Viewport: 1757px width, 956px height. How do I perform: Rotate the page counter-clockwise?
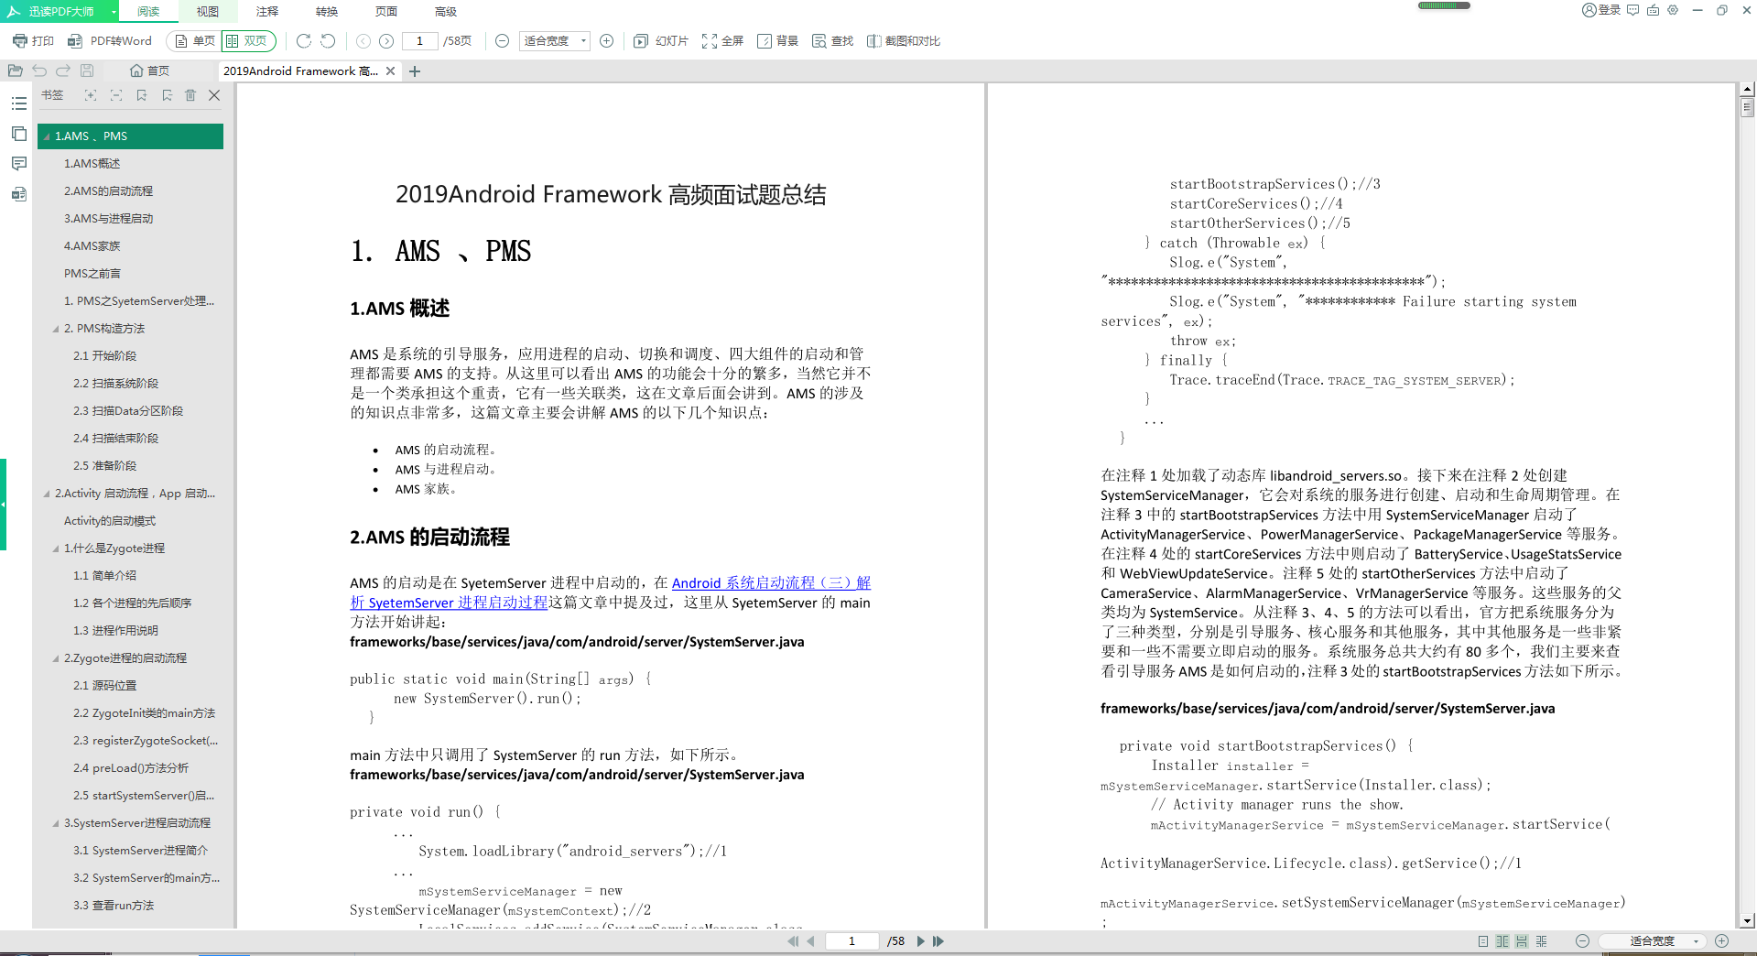point(328,41)
